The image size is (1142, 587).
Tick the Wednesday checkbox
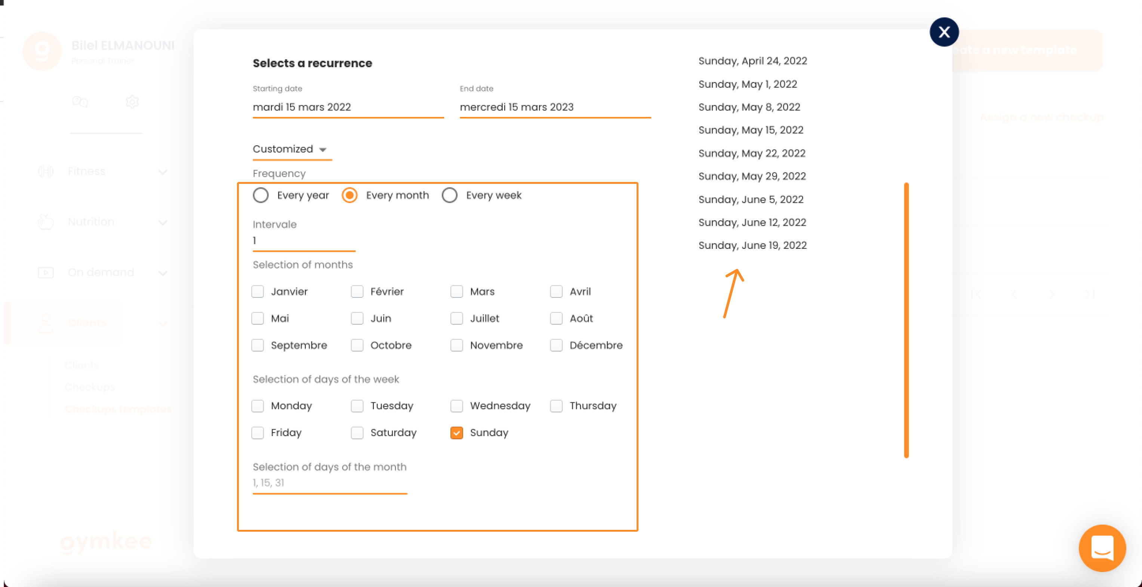457,406
